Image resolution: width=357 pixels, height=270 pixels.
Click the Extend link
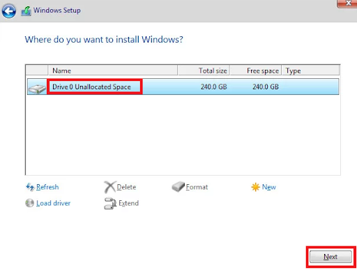click(128, 203)
